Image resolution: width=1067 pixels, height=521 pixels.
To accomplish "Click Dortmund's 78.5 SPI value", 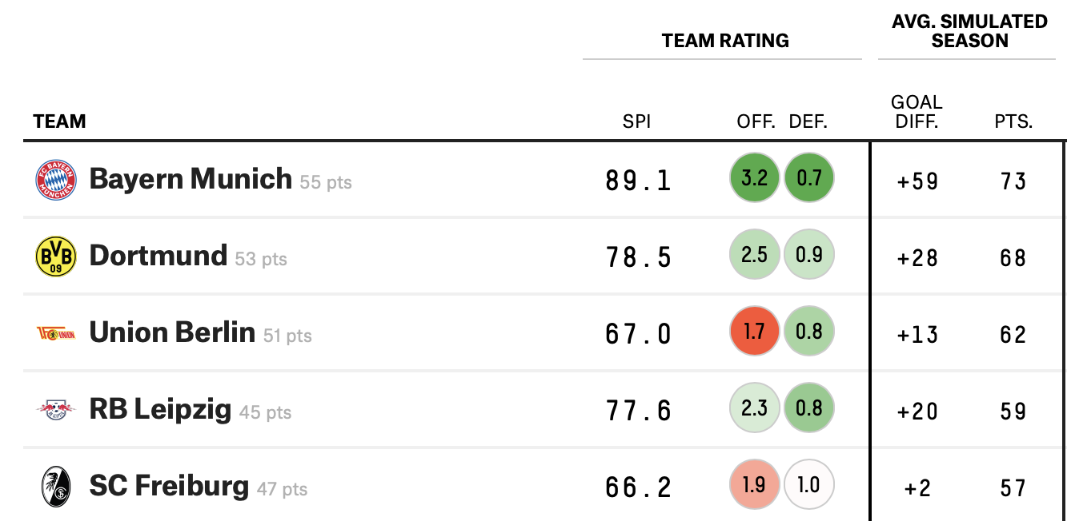I will 638,257.
